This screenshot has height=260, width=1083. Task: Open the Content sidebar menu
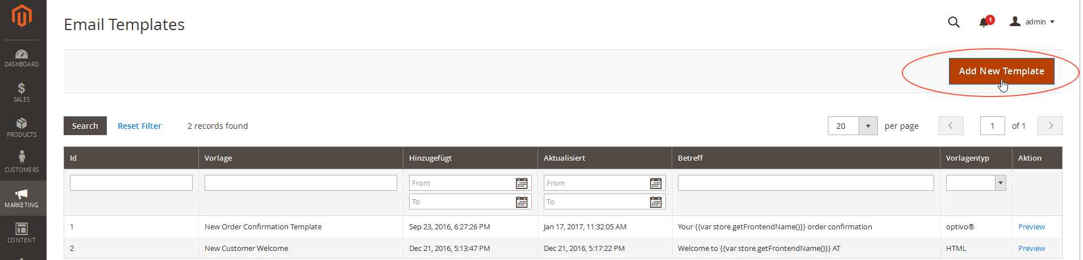click(x=22, y=233)
